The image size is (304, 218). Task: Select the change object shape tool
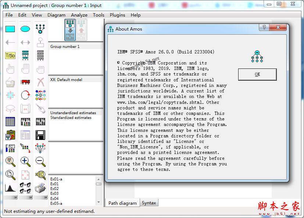point(10,95)
